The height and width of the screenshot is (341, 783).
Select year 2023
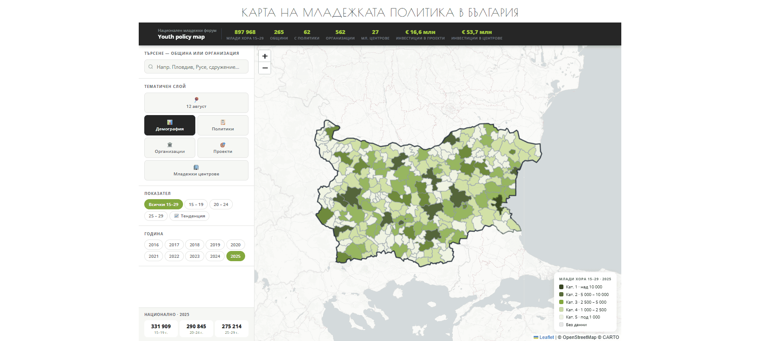tap(194, 256)
